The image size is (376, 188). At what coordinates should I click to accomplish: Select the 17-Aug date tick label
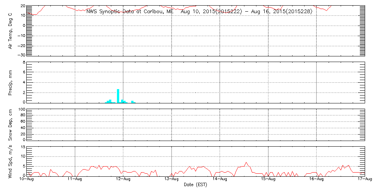(x=364, y=180)
